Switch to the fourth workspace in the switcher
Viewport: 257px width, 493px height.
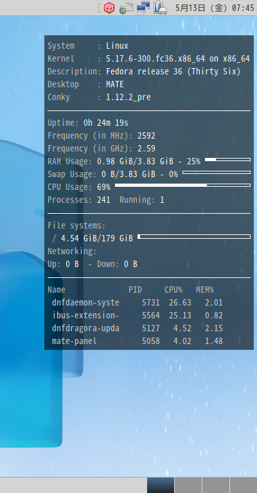click(x=244, y=485)
